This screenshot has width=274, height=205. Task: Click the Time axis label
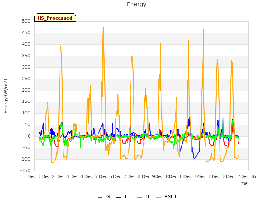point(242,183)
